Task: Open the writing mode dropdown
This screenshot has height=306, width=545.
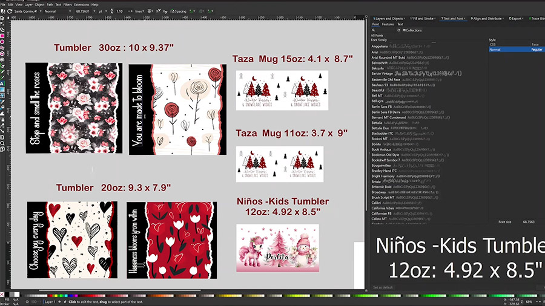Action: 192,11
